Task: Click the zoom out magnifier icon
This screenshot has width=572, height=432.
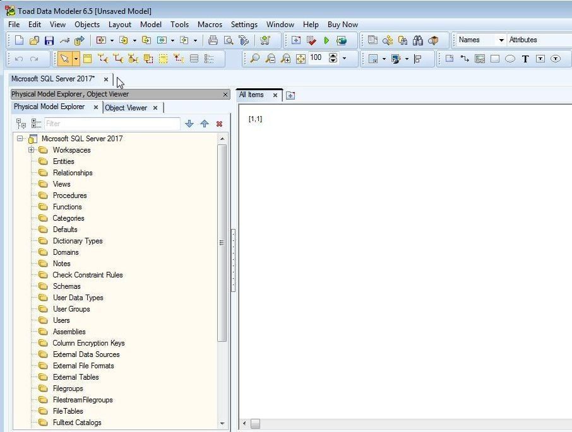Action: tap(270, 59)
